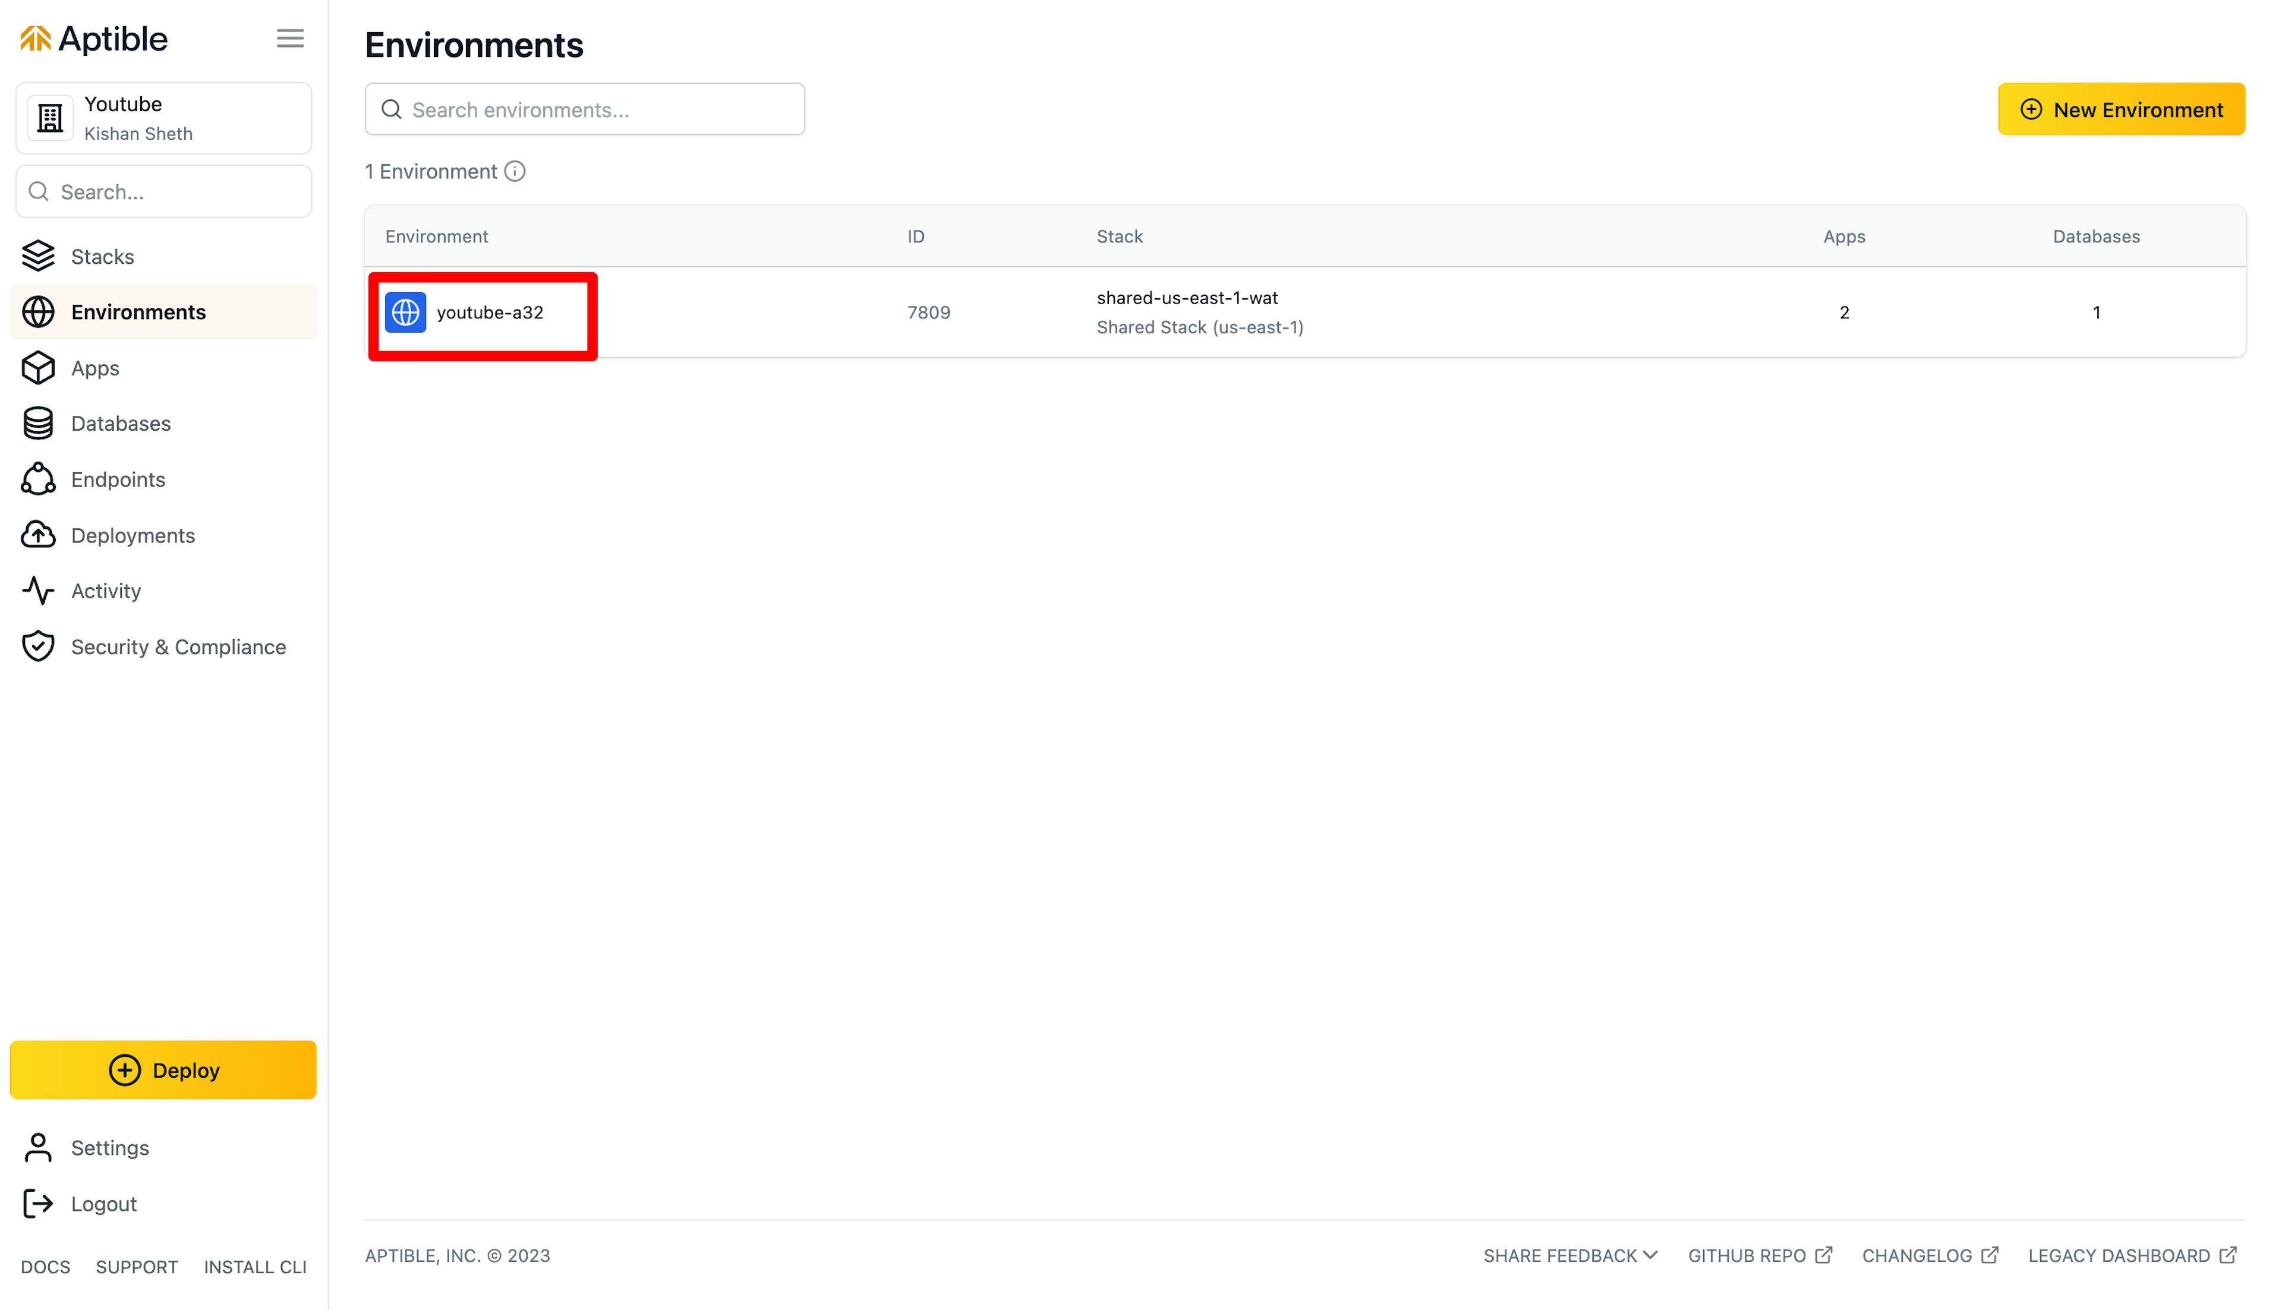Click the sidebar Search field
Viewport: 2282px width, 1310px height.
pos(164,192)
